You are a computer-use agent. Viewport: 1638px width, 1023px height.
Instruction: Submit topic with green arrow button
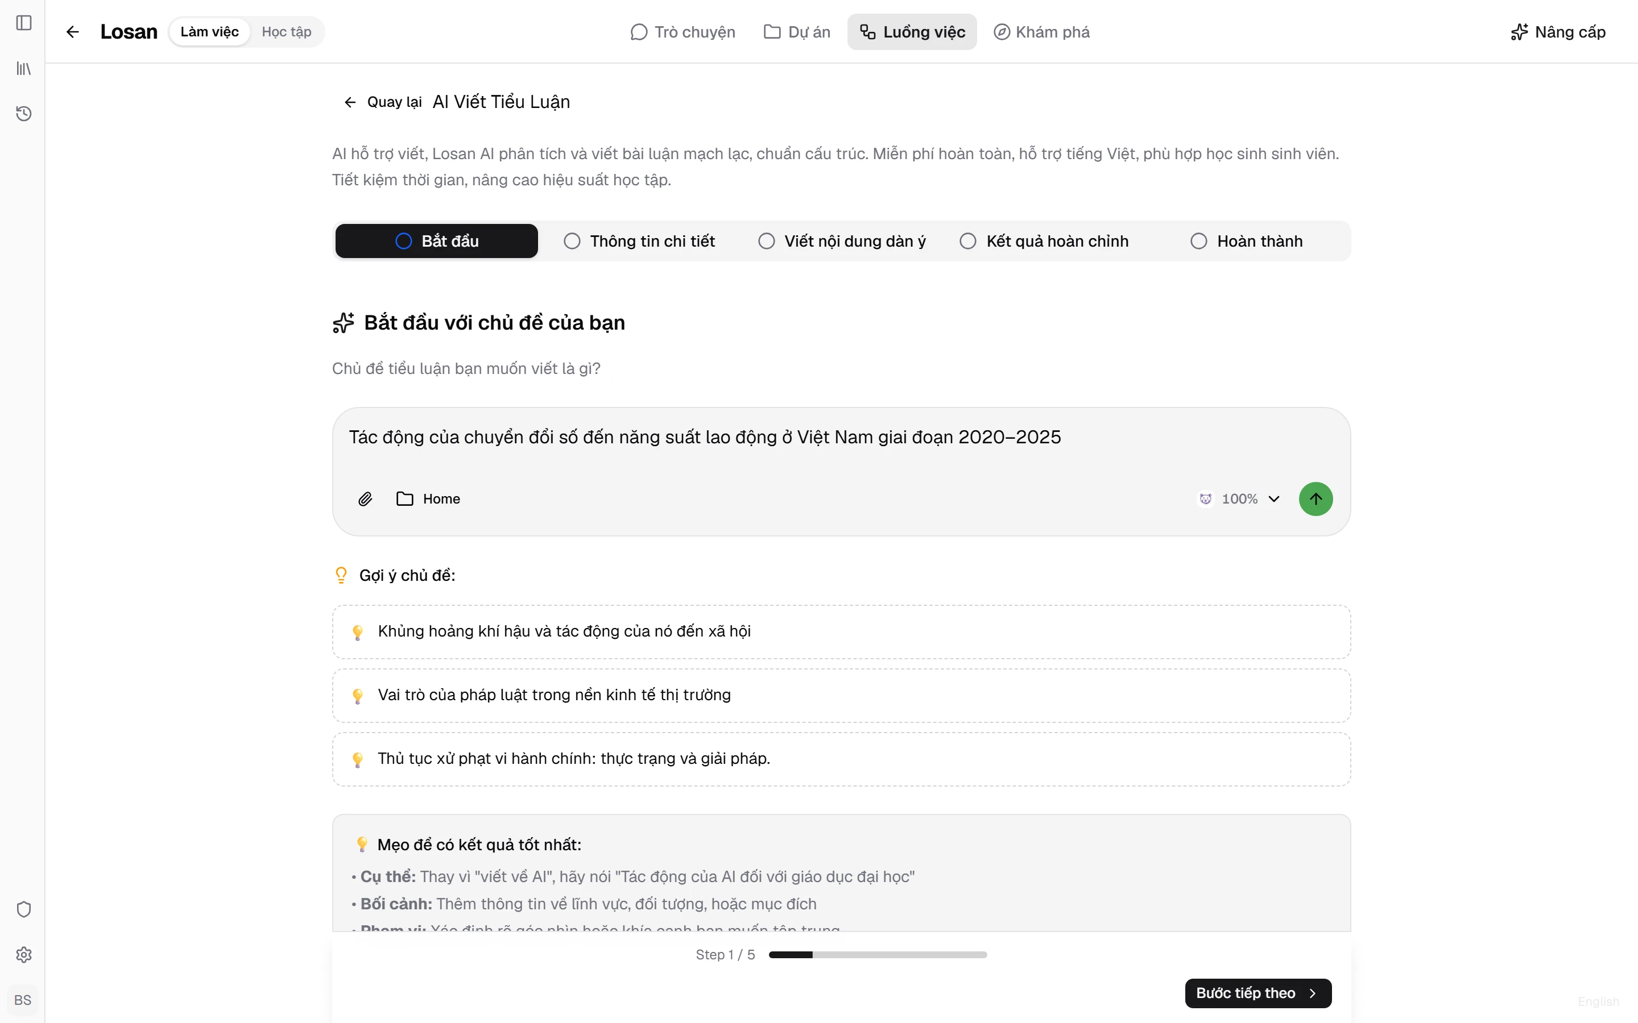[x=1315, y=498]
